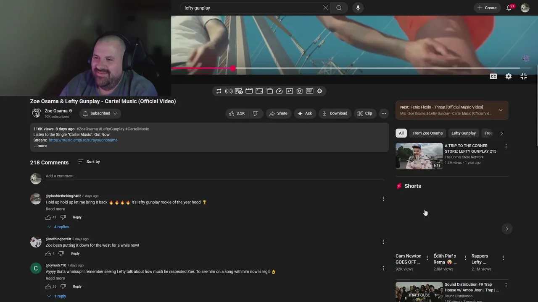This screenshot has height=302, width=538.
Task: Click the volume boost lightning icon
Action: click(229, 91)
